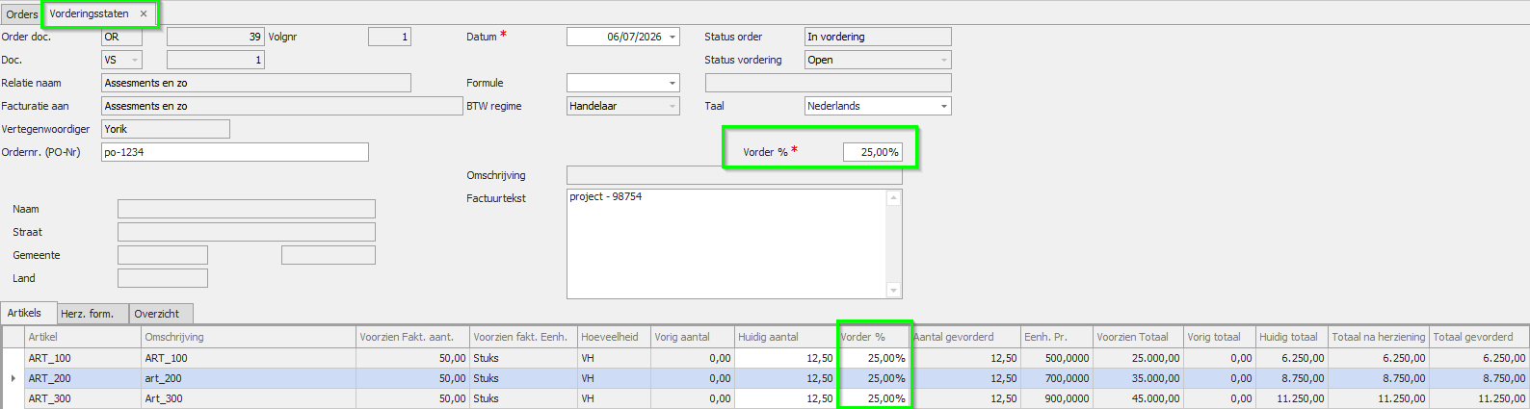
Task: Click the Land address field
Action: (x=163, y=278)
